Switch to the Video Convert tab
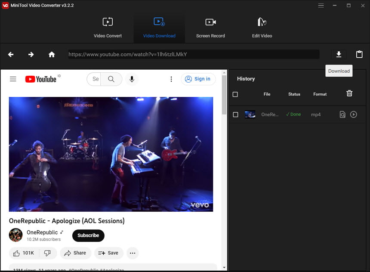The image size is (370, 272). click(108, 28)
